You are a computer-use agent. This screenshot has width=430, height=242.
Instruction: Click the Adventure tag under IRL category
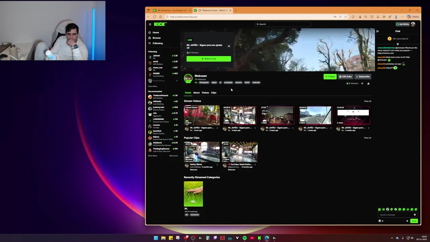pyautogui.click(x=195, y=215)
